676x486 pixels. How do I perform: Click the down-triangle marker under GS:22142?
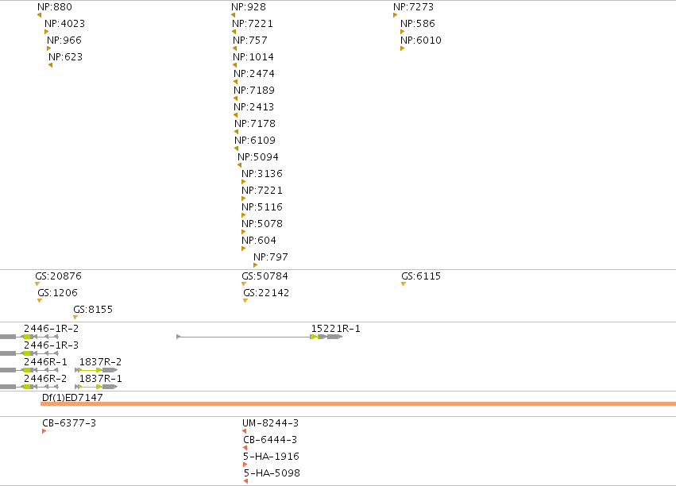(245, 301)
